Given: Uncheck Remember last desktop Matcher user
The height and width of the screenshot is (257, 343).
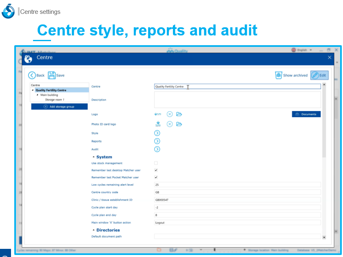Looking at the screenshot, I should (156, 170).
